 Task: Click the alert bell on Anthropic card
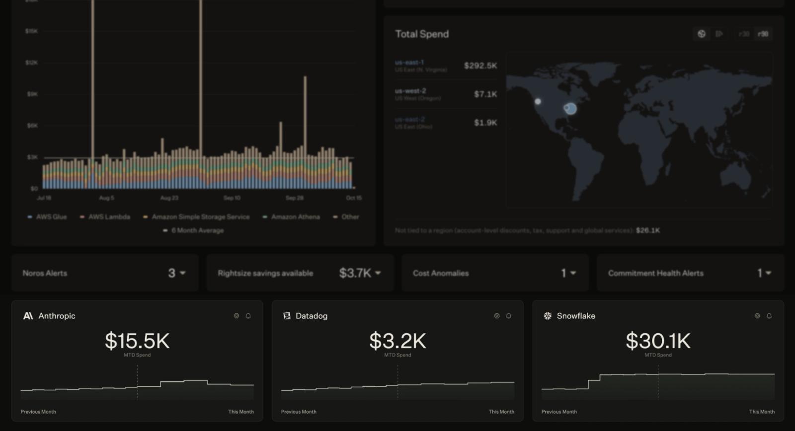248,316
